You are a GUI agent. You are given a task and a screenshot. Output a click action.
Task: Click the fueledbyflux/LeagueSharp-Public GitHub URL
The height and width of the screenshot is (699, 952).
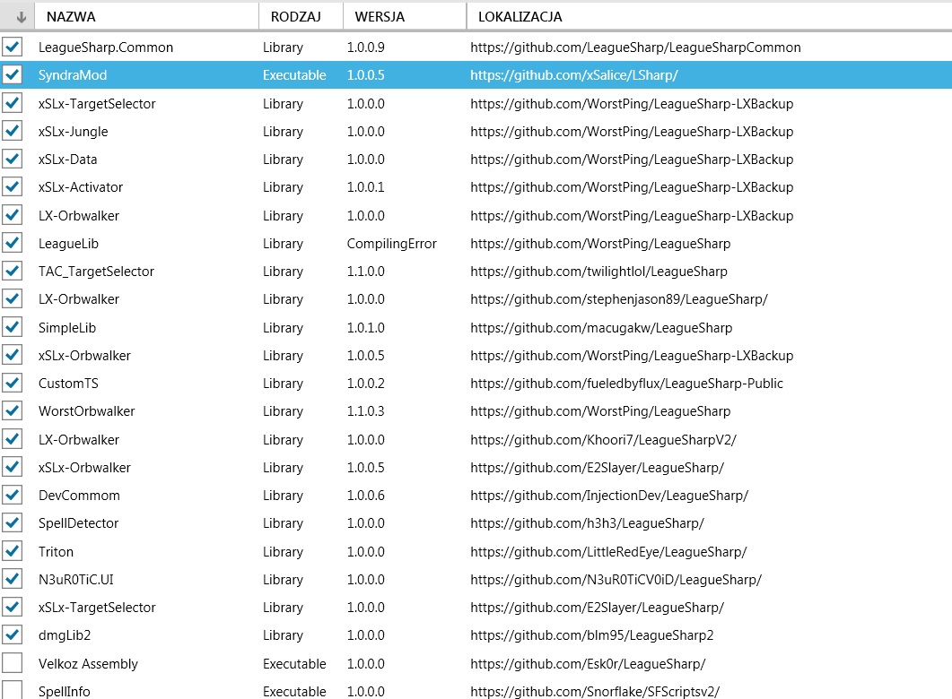tap(626, 384)
